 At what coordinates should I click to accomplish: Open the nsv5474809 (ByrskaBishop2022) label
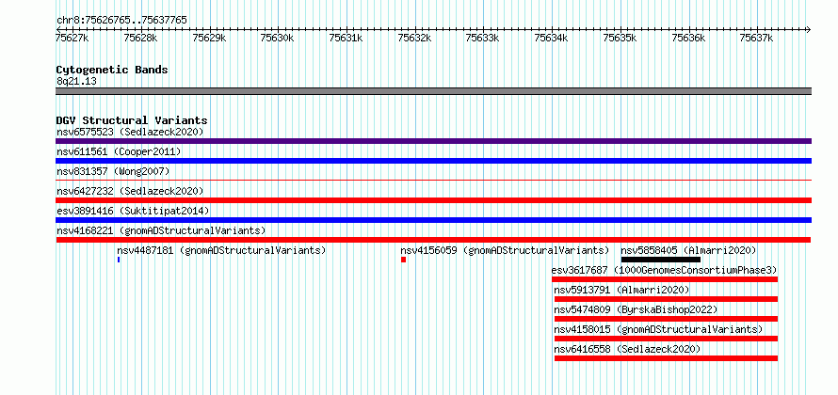point(636,309)
